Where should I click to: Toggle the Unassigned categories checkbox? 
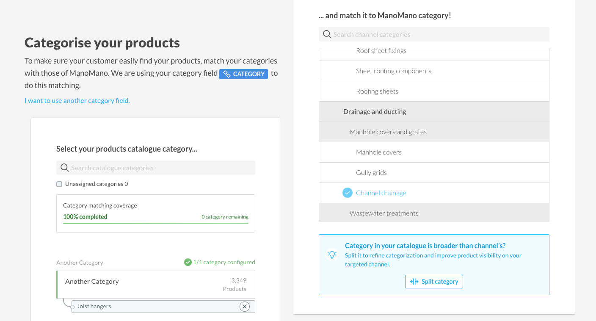tap(59, 184)
